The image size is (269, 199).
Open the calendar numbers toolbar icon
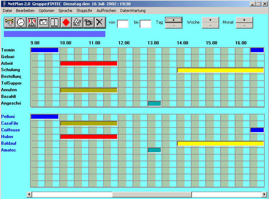pos(32,23)
